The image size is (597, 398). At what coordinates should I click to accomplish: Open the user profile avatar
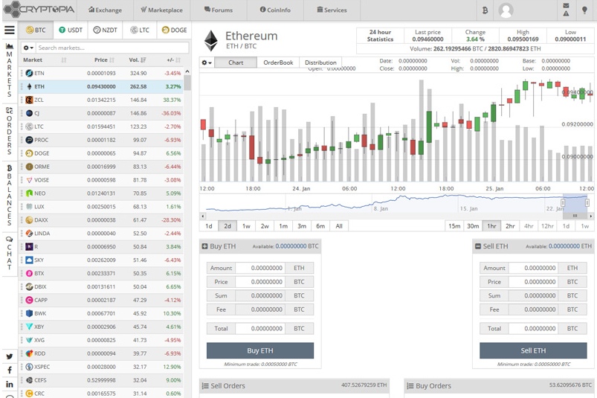(506, 10)
